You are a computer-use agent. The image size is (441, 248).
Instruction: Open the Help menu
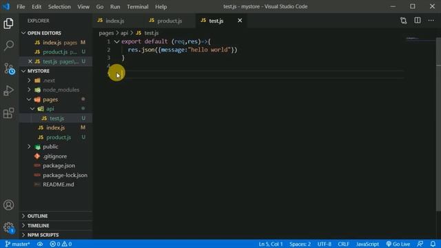click(161, 6)
